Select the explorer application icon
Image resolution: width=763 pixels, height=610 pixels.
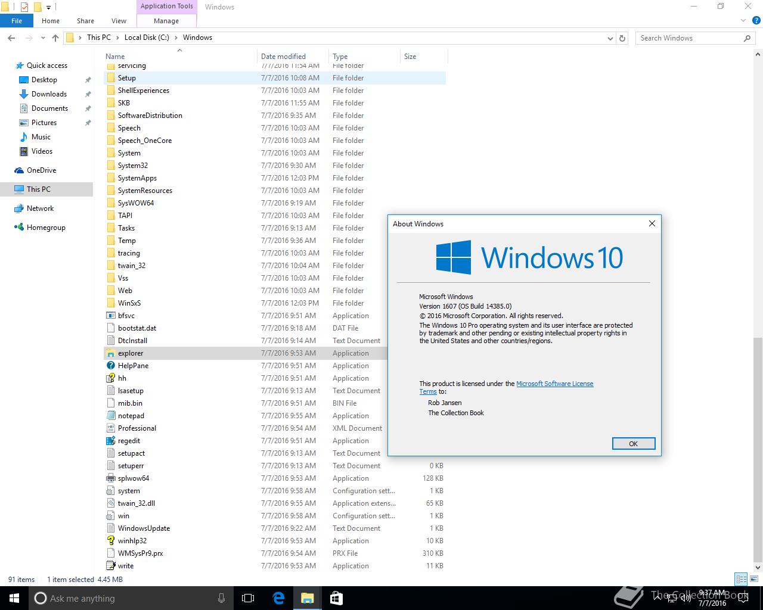110,353
